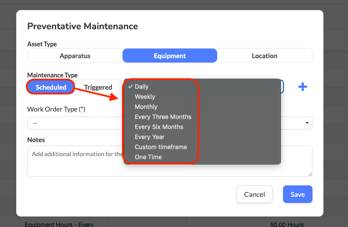The height and width of the screenshot is (227, 348).
Task: Click the Work Order Type dropdown arrow
Action: pyautogui.click(x=306, y=123)
